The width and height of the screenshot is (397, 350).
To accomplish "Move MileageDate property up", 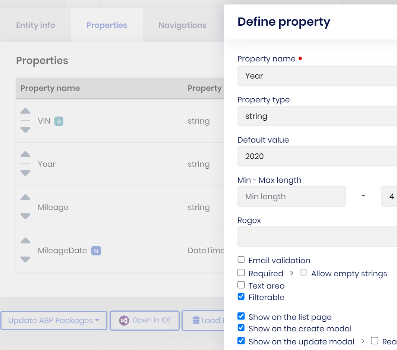I will pyautogui.click(x=25, y=241).
